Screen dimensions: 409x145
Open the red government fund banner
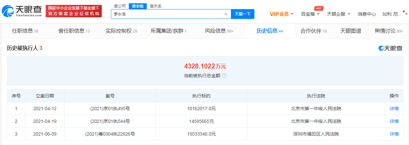(74, 11)
